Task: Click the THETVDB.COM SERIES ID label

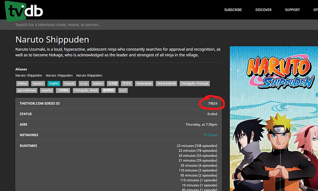Action: [40, 103]
